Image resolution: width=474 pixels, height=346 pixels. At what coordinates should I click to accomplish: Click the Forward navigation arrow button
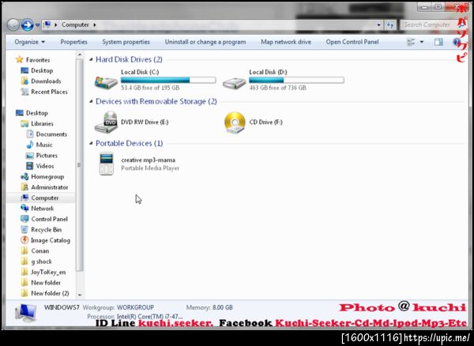(x=27, y=24)
